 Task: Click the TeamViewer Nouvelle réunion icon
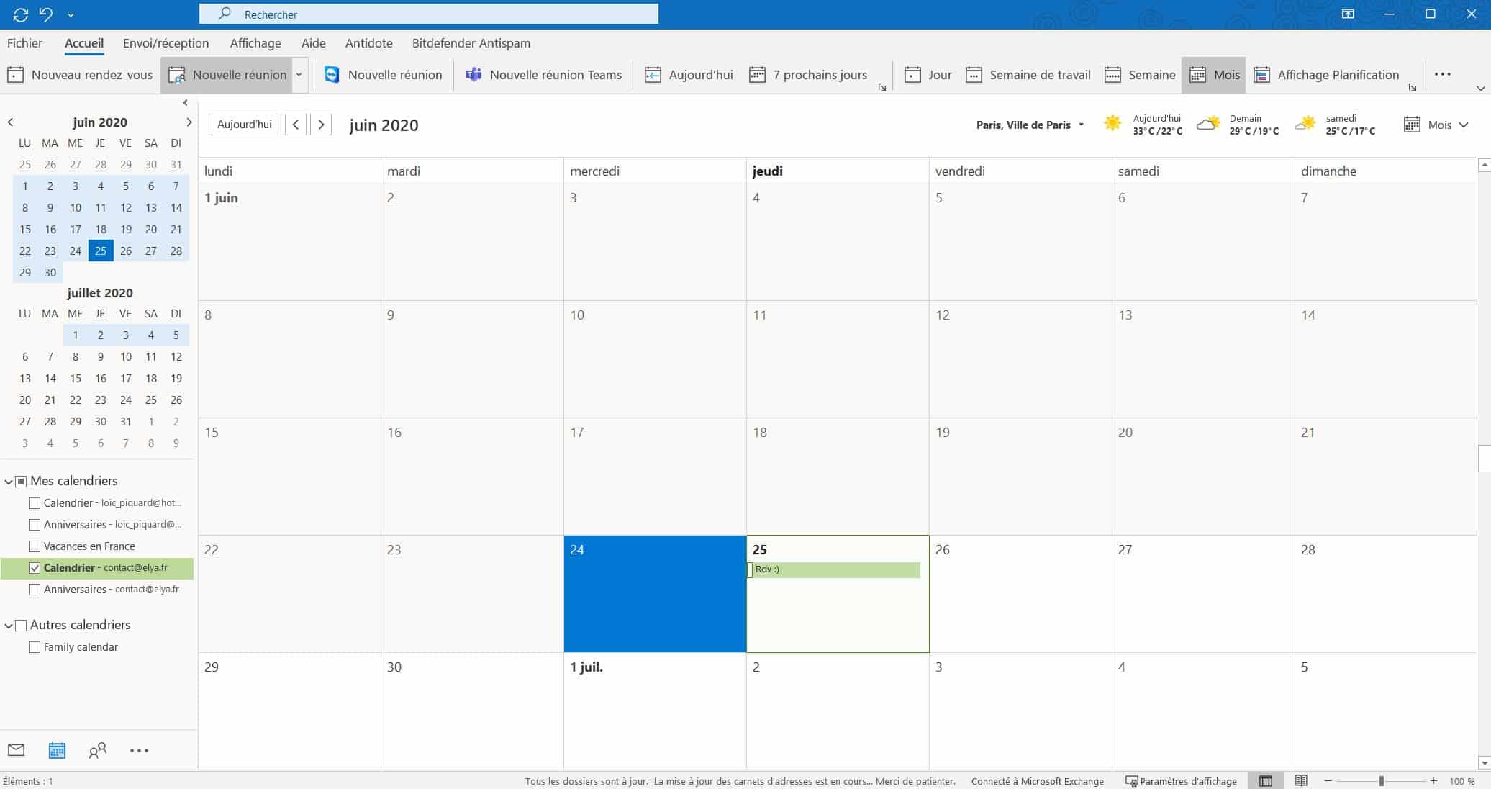[332, 75]
